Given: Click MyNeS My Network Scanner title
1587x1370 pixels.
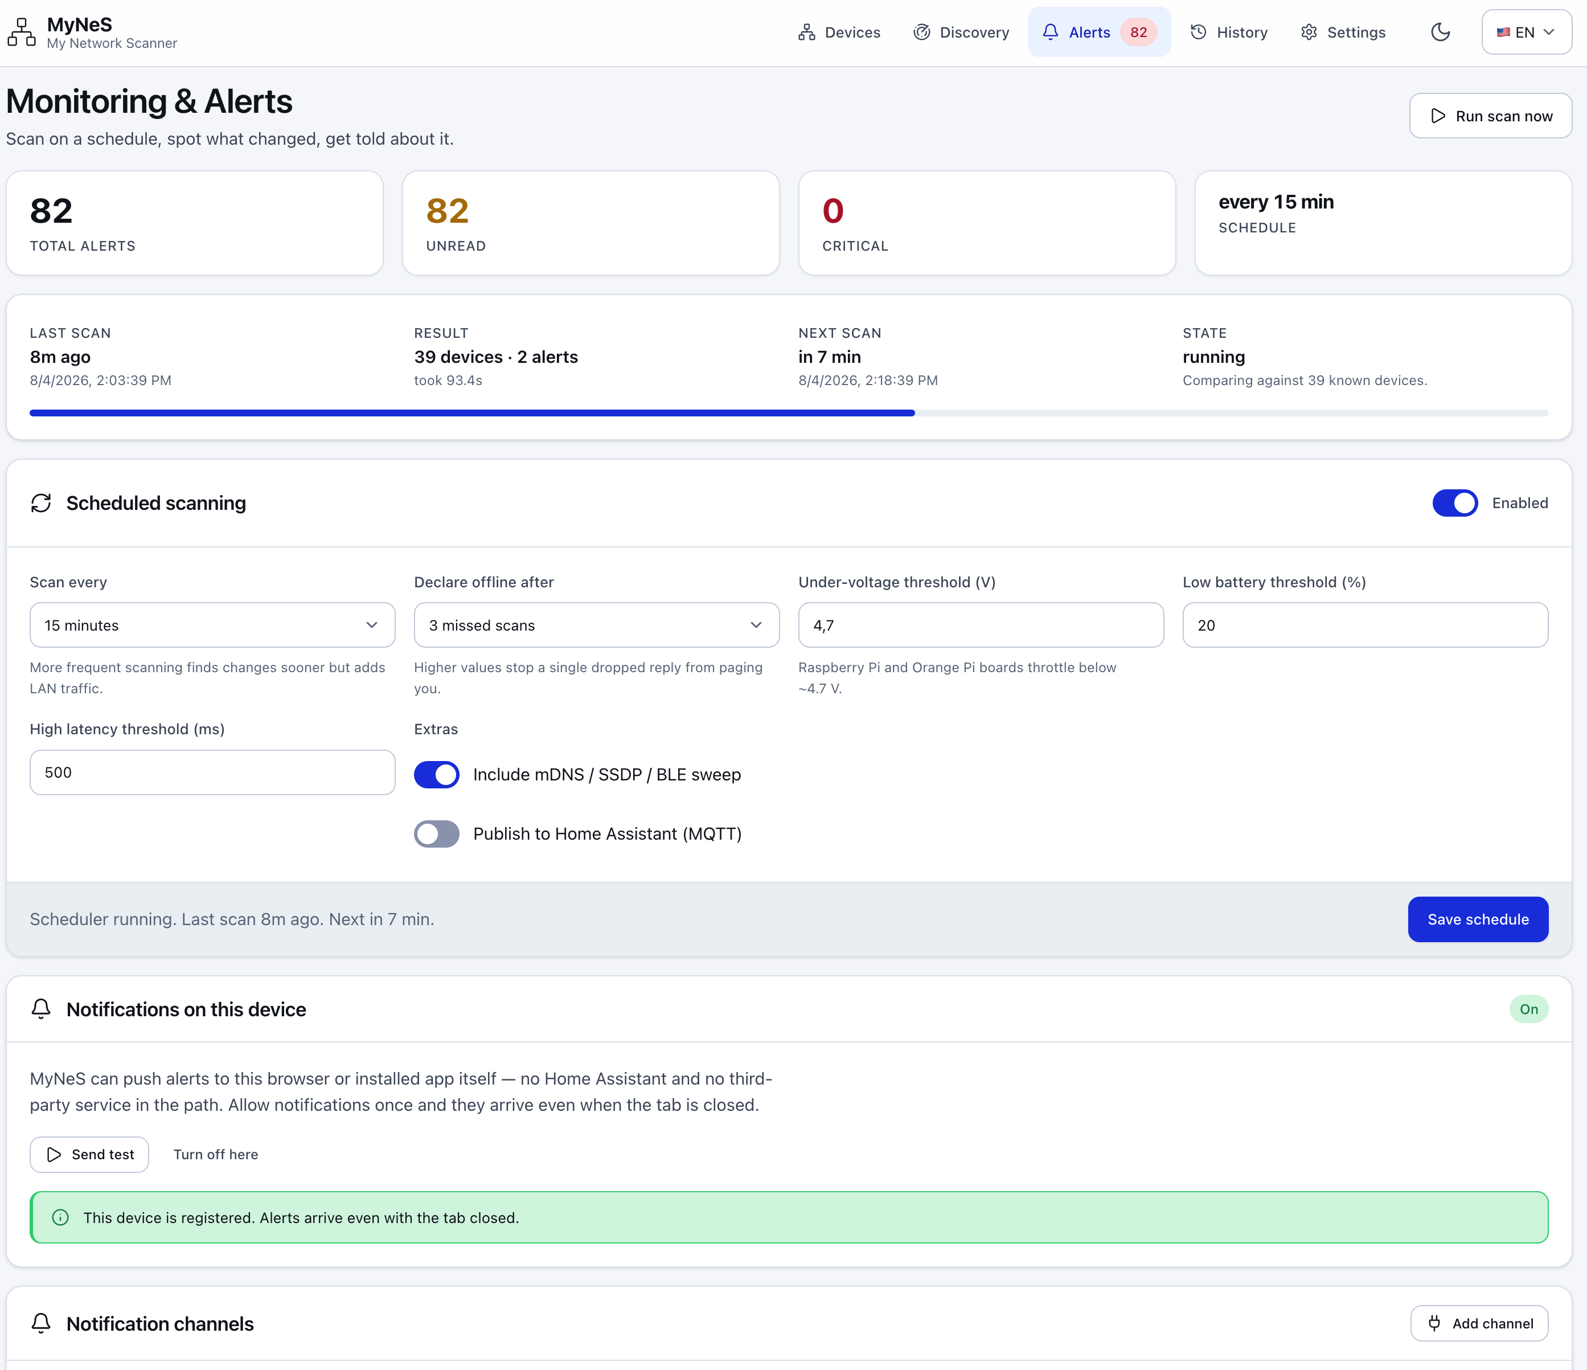Looking at the screenshot, I should pos(112,33).
